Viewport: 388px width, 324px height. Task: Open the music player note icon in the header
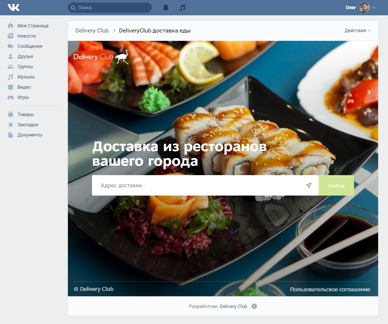(183, 8)
